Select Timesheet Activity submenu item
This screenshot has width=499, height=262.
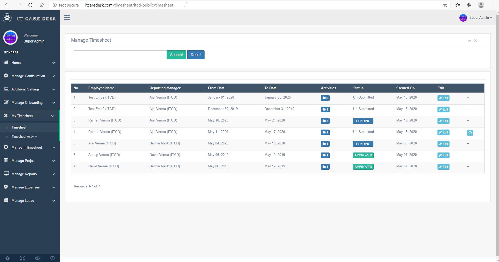(24, 137)
